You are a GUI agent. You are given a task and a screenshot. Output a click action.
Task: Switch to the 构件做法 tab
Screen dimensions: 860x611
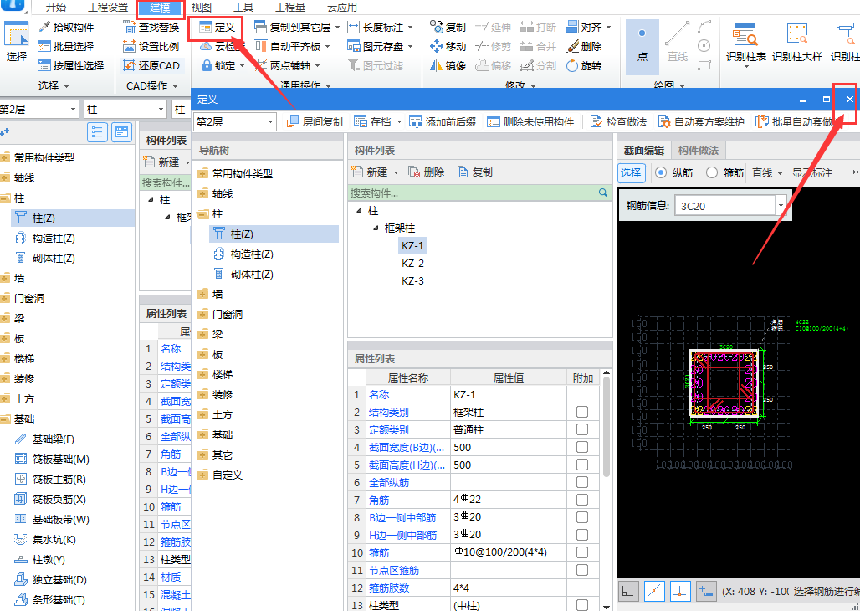coord(699,150)
